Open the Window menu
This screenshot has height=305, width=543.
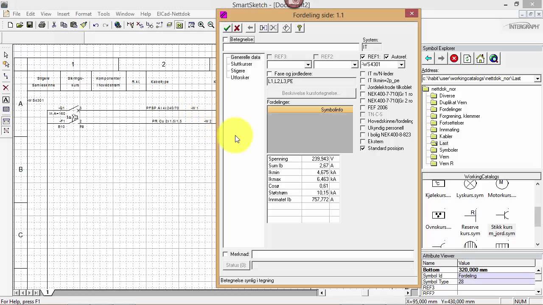[125, 14]
